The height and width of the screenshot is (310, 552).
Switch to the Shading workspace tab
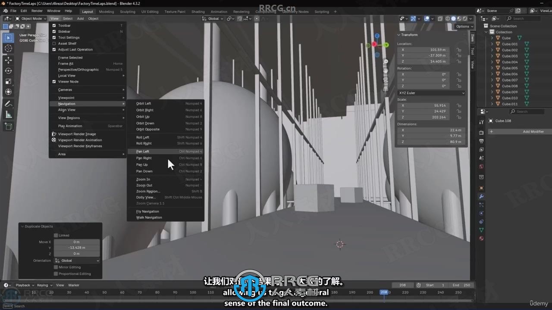(198, 12)
